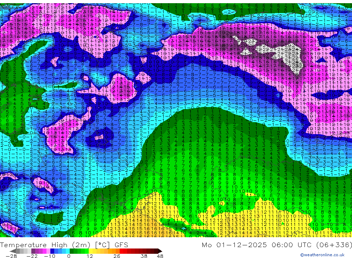Pick the light pink swatch left of -10

click(48, 251)
